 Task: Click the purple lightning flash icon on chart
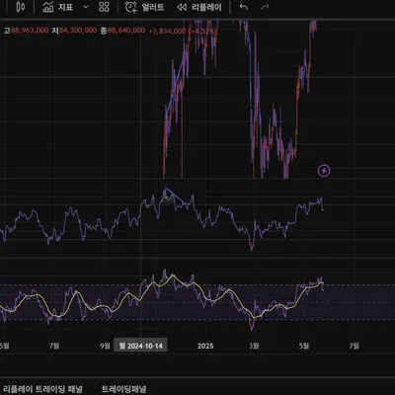coord(324,171)
